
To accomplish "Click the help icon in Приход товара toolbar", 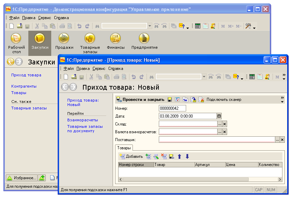I will (x=236, y=77).
